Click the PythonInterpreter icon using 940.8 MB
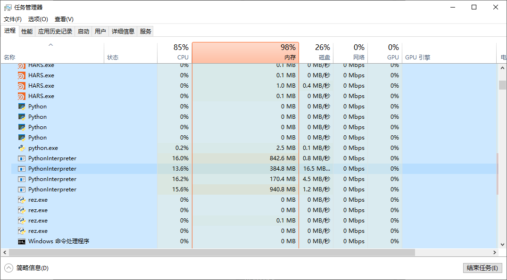Screen dimensions: 507x280 pyautogui.click(x=22, y=189)
